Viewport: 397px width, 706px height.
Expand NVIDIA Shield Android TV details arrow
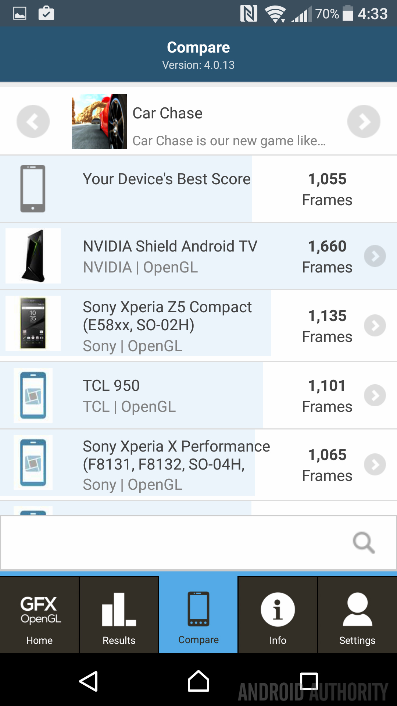pyautogui.click(x=375, y=256)
